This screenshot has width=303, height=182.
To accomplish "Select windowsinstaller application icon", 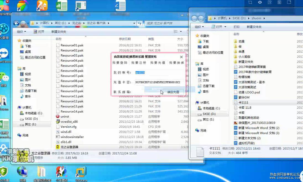I will coord(58,137).
